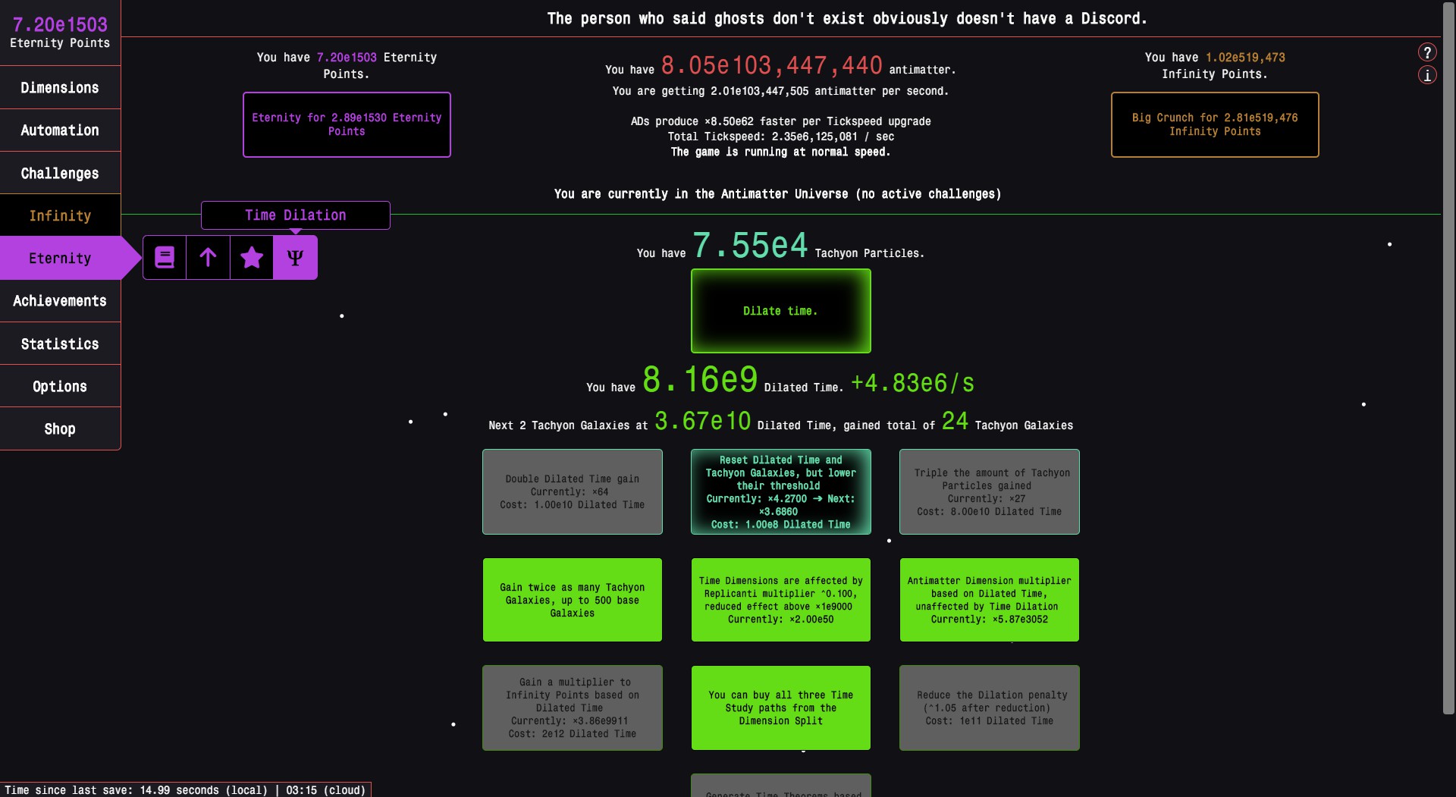Open the Options tab

(60, 386)
